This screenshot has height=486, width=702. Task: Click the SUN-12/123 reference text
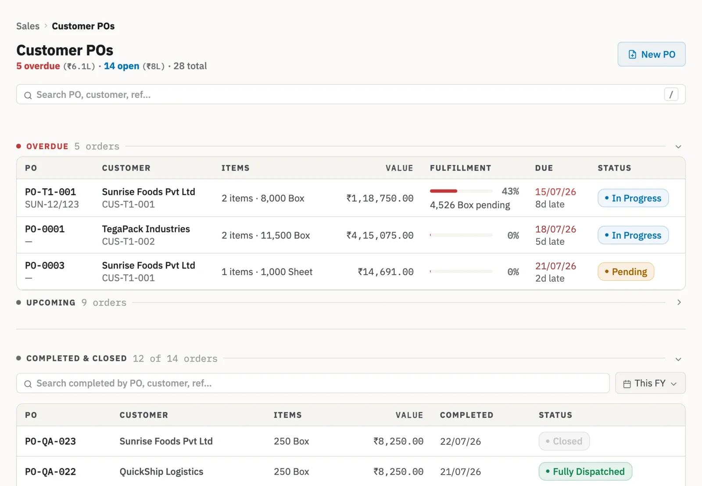click(x=52, y=204)
